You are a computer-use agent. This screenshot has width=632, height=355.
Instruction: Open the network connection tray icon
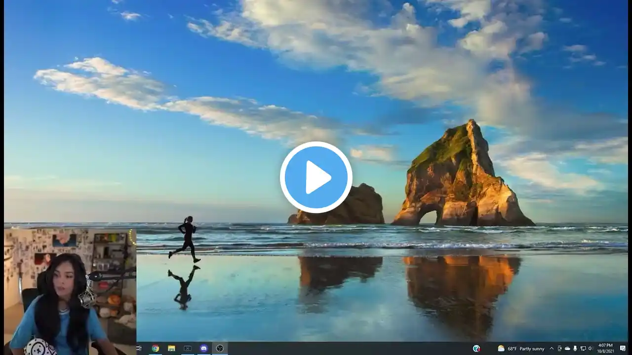tap(583, 349)
